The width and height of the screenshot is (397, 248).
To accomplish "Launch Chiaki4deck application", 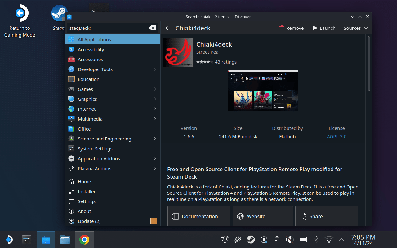I will coord(324,28).
